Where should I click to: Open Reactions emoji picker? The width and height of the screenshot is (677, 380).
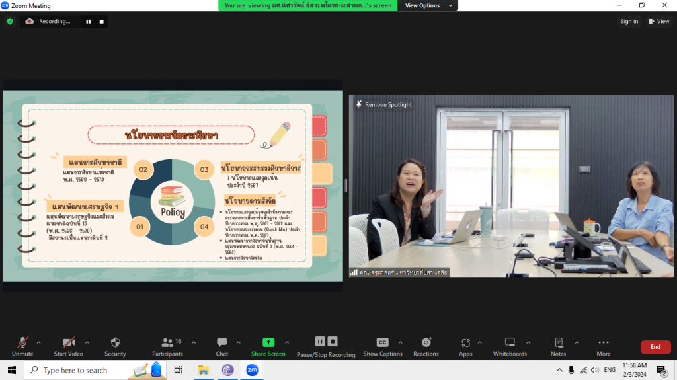point(426,343)
